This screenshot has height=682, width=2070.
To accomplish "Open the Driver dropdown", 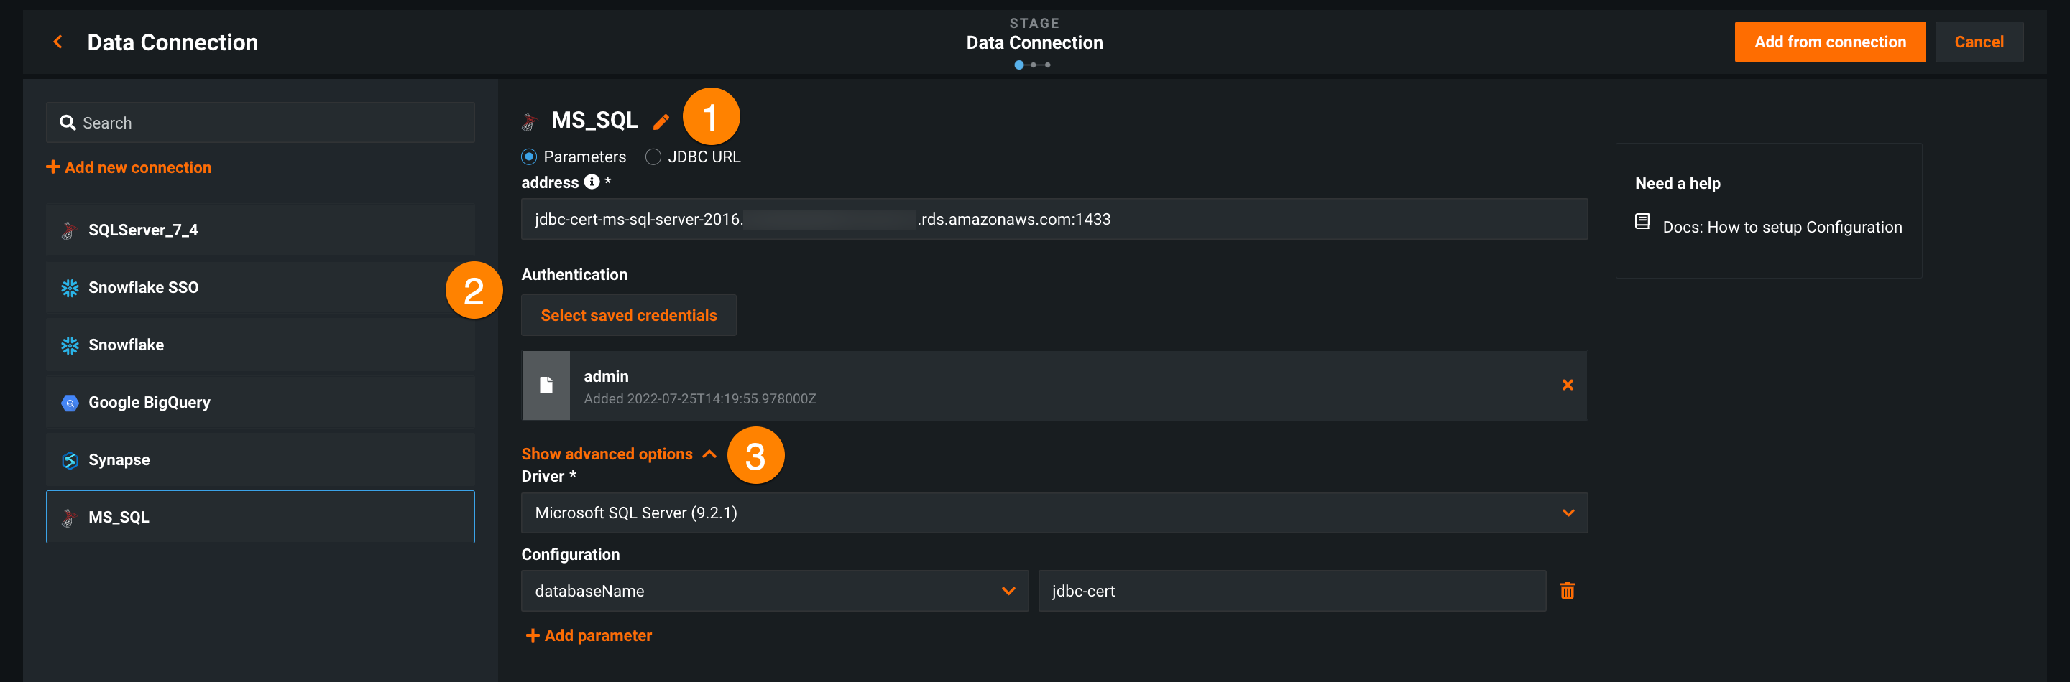I will coord(1054,513).
